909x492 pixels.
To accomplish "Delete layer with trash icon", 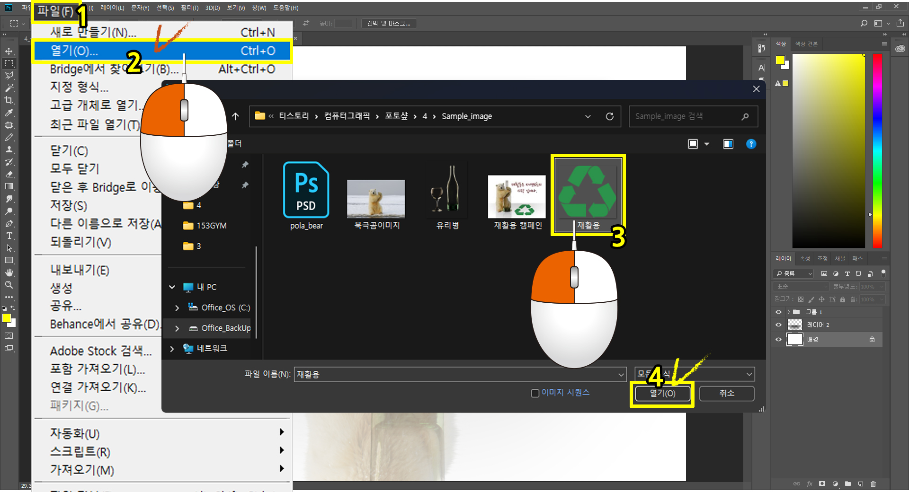I will [873, 483].
